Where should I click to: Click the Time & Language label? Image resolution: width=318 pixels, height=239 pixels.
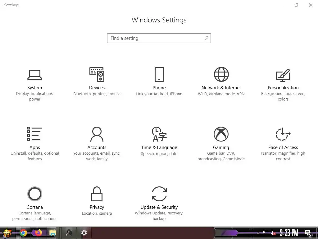coord(159,147)
